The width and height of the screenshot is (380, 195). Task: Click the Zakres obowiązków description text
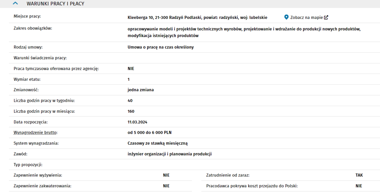point(244,32)
